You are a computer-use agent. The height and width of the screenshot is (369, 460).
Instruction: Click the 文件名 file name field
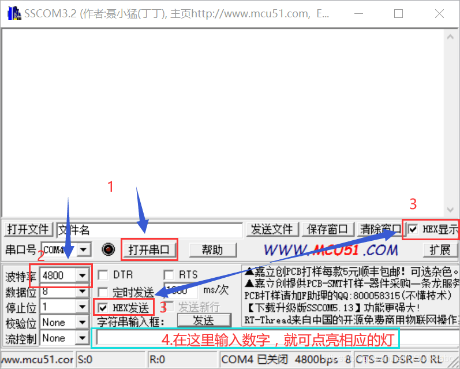click(149, 230)
